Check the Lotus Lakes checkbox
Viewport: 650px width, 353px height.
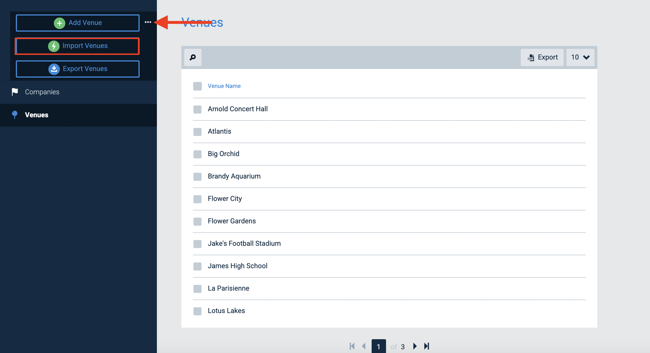(197, 311)
